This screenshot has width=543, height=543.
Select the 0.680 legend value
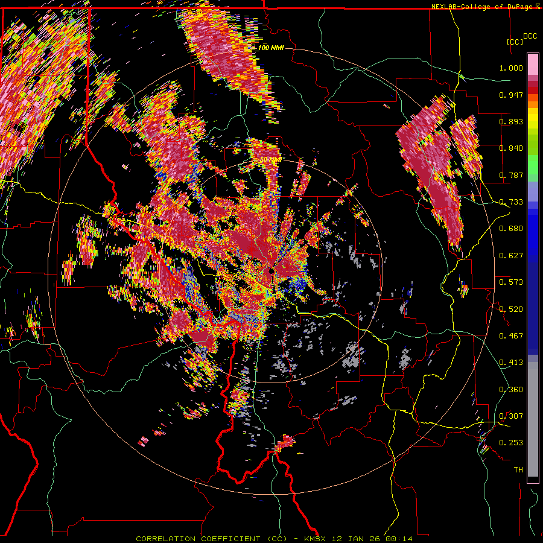tap(511, 229)
